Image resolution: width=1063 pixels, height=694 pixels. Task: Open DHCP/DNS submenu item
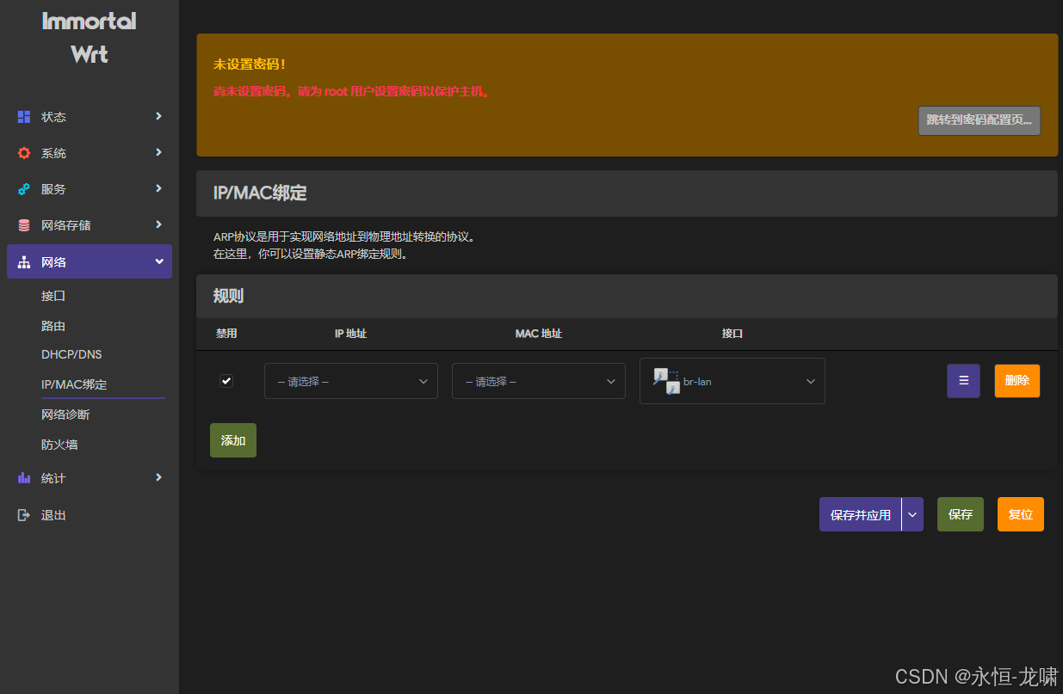pyautogui.click(x=71, y=354)
